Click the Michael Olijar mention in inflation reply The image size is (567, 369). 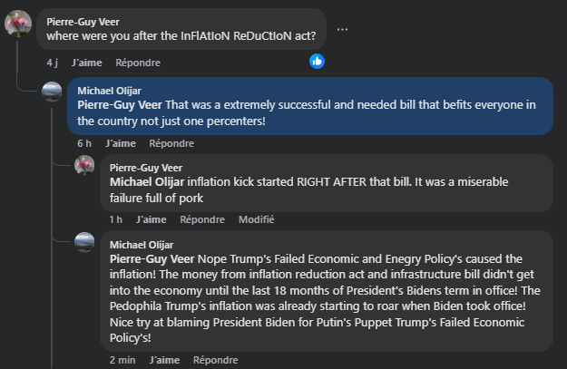[147, 181]
